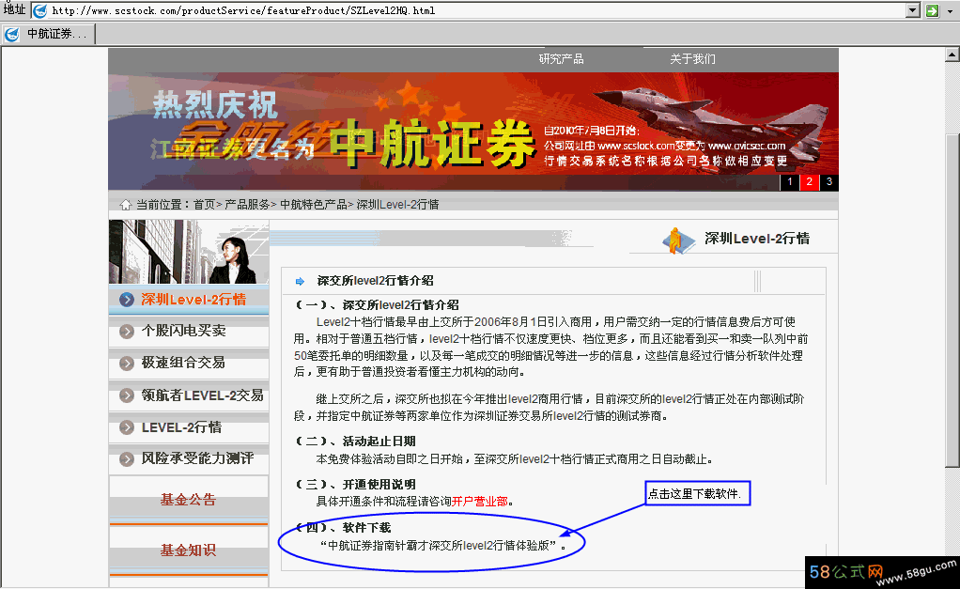Switch to banner slide 1
Viewport: 960px width, 589px height.
pos(789,182)
